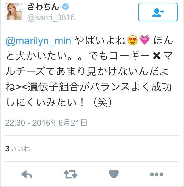Image resolution: width=184 pixels, height=187 pixels.
Task: Open ざわちん's profile picture
Action: coord(14,11)
